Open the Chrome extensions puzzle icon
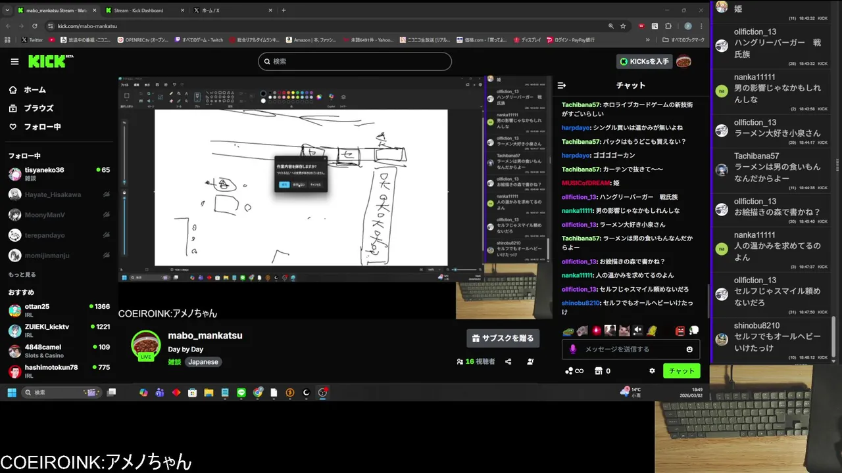Image resolution: width=842 pixels, height=473 pixels. tap(668, 26)
